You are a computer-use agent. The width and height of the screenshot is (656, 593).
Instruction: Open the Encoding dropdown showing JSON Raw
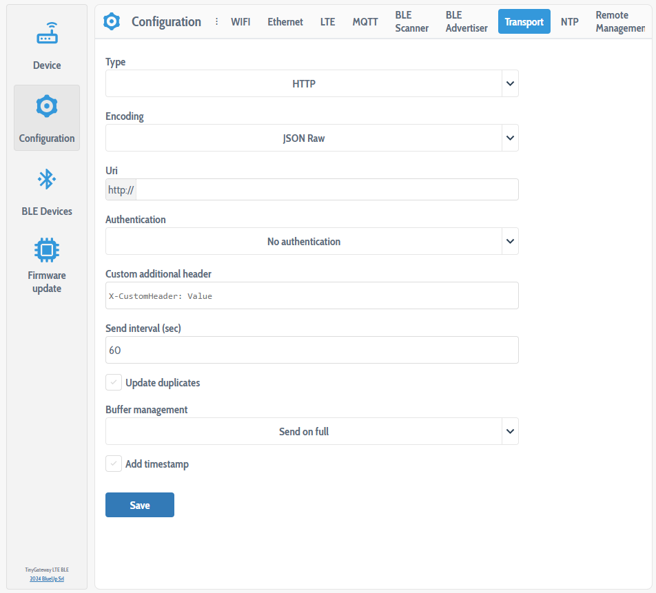(x=311, y=138)
